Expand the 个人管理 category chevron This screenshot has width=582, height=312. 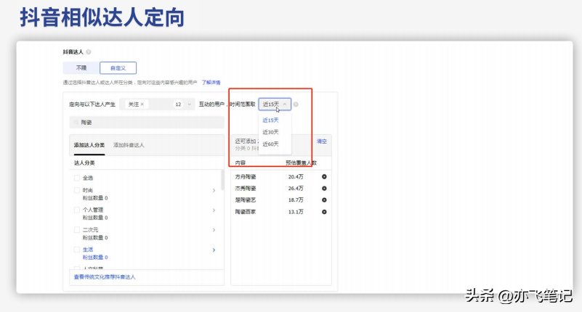coord(214,210)
